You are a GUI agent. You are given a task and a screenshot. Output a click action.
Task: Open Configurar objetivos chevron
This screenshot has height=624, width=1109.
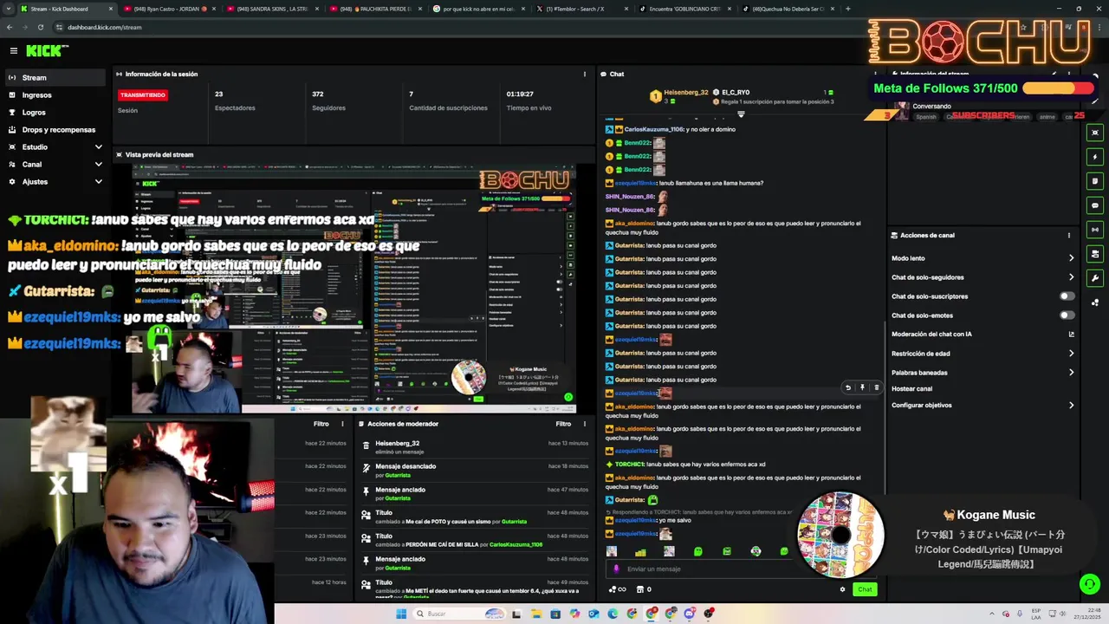(x=1071, y=406)
